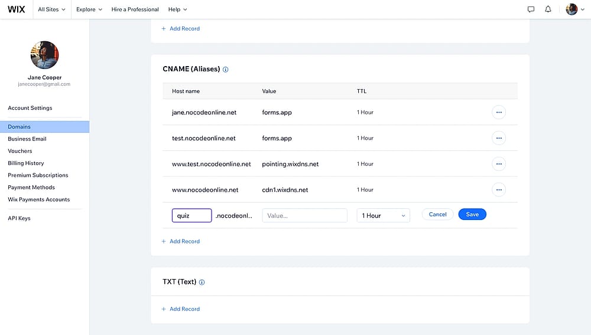
Task: Click the Value column header
Action: (x=269, y=91)
